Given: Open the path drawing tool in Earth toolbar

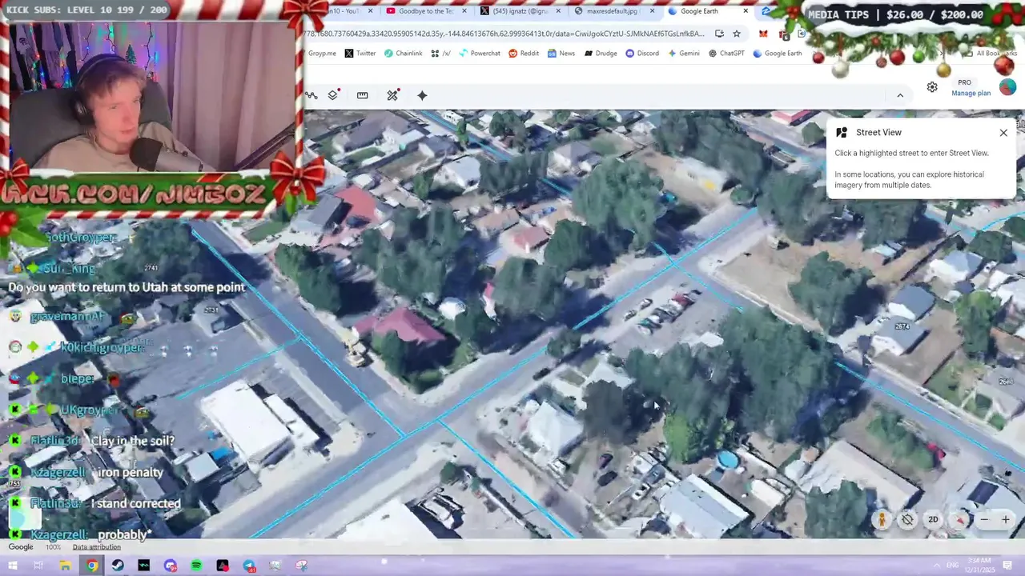Looking at the screenshot, I should [312, 95].
